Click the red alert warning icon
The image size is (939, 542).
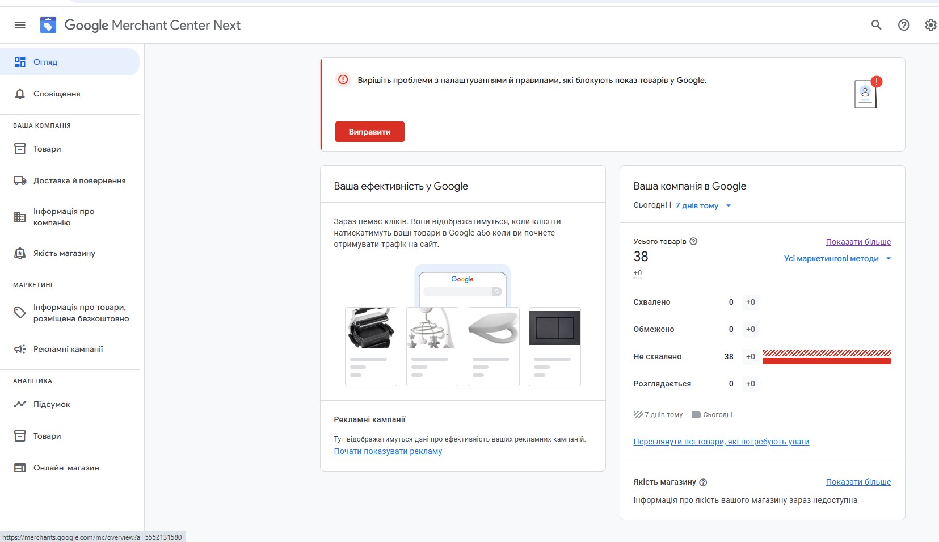click(343, 80)
